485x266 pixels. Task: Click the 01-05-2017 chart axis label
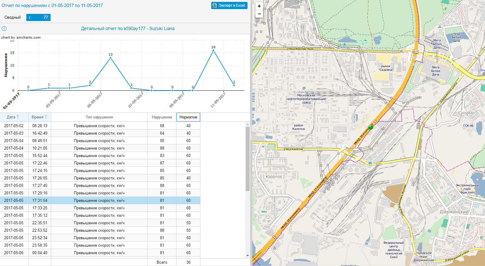[x=12, y=101]
